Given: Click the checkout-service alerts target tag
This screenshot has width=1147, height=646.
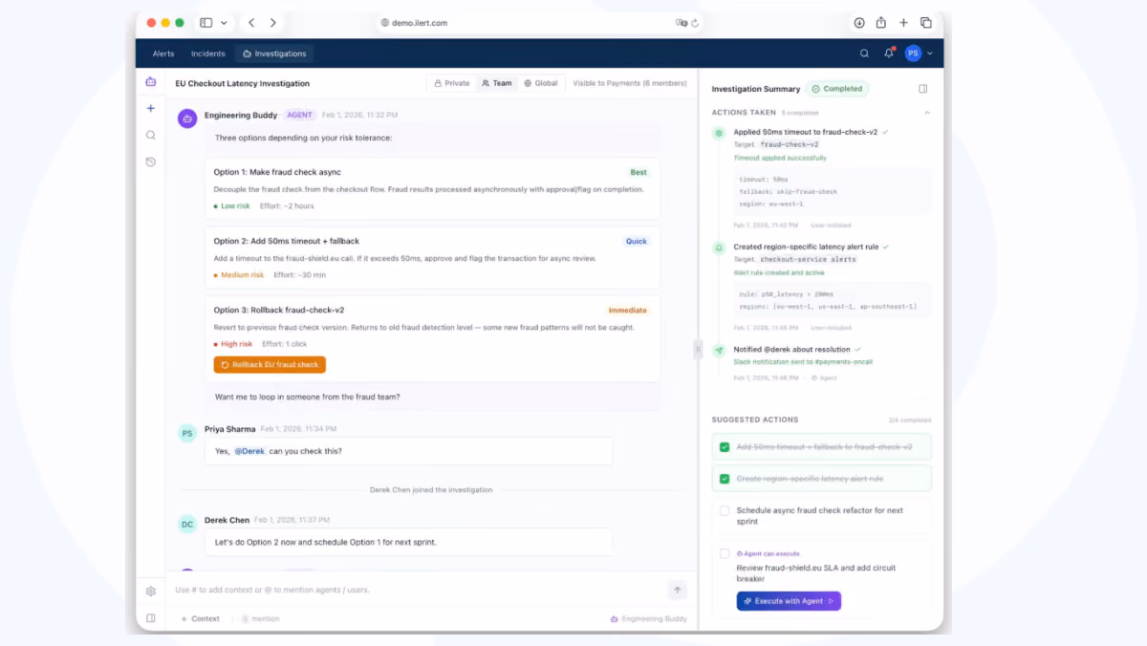Looking at the screenshot, I should [808, 259].
